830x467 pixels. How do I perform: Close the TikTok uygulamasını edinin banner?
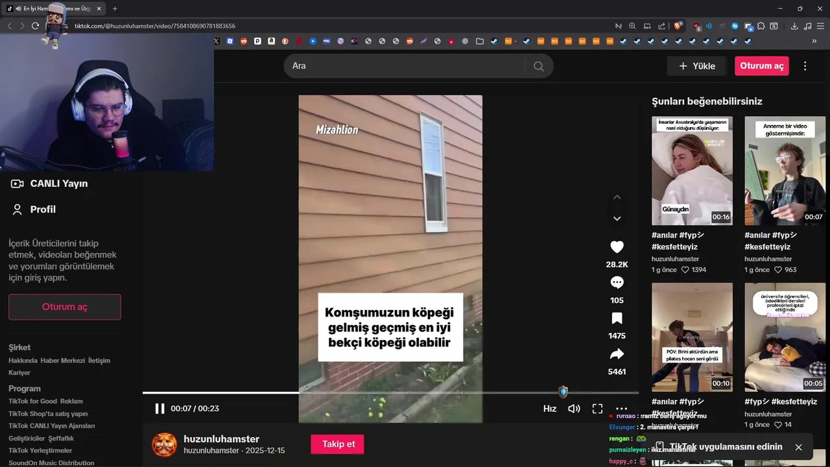click(798, 447)
